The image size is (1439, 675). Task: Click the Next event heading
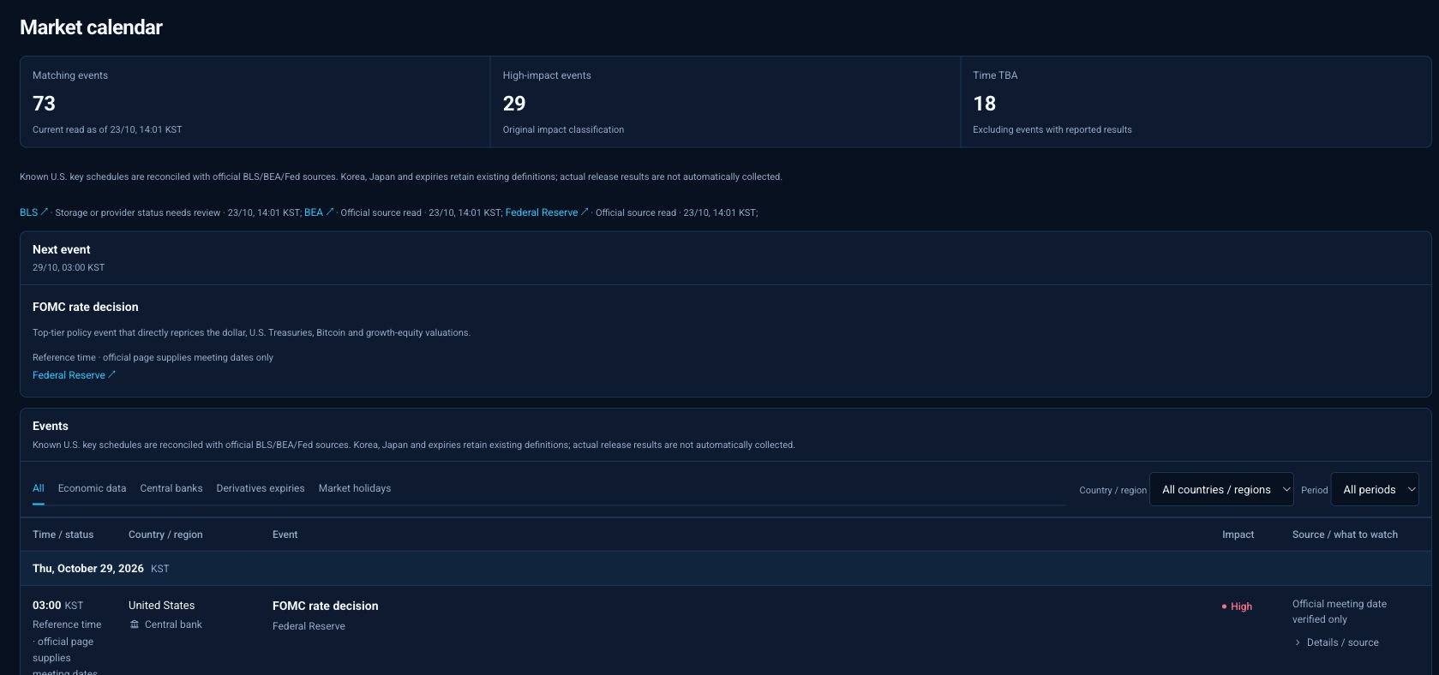coord(62,249)
